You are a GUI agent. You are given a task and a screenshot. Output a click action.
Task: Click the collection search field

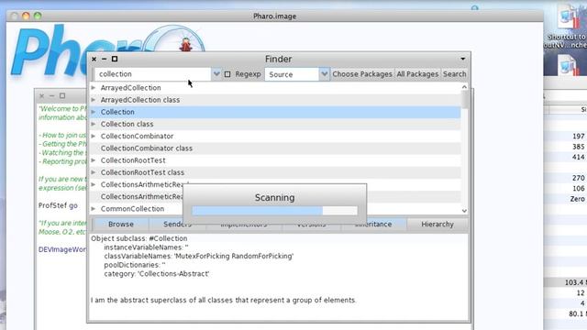152,74
